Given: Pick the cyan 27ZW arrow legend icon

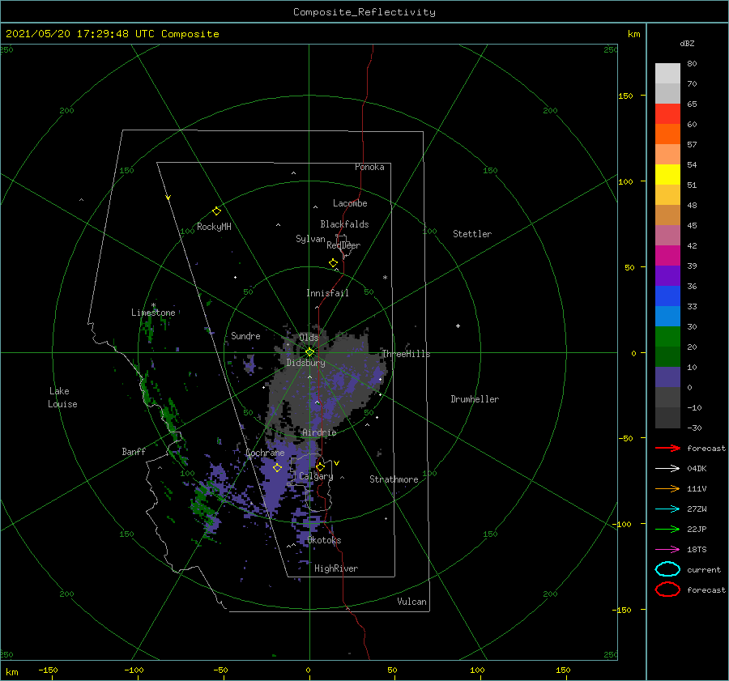Looking at the screenshot, I should coord(667,509).
